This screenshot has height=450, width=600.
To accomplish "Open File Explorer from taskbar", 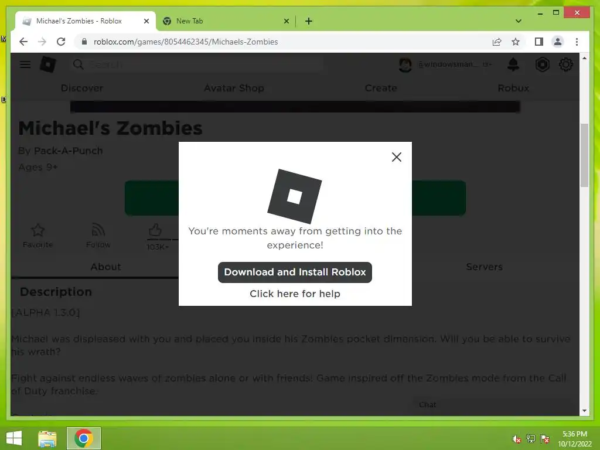I will [47, 438].
